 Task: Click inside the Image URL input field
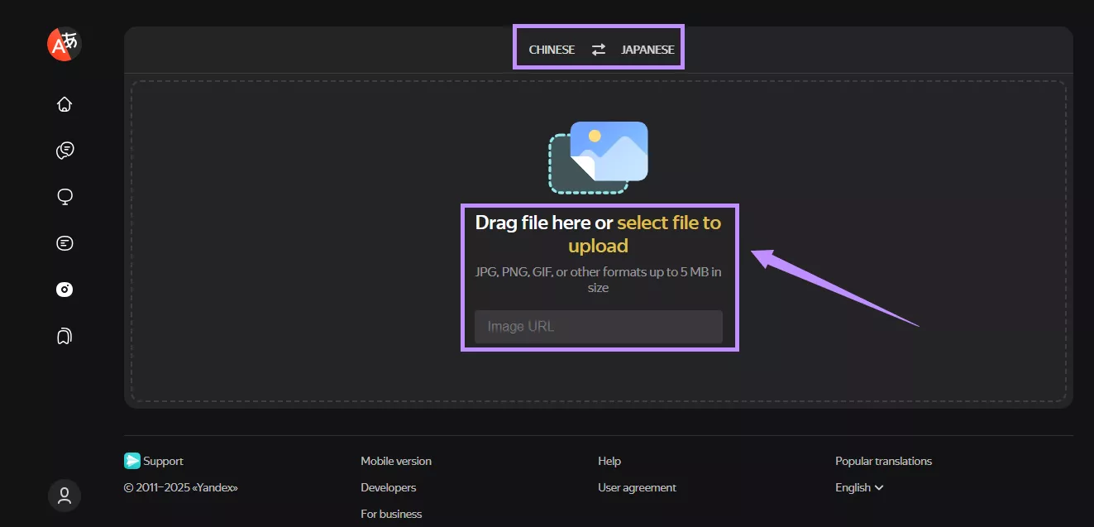point(597,326)
